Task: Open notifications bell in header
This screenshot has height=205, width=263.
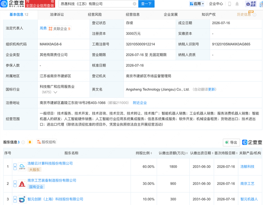Action: (237, 4)
